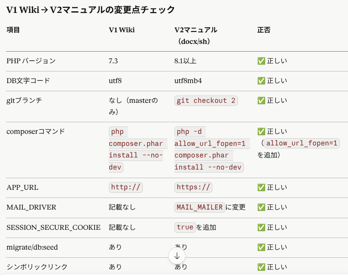Click the green checkmark in PHP バージョン row
The width and height of the screenshot is (348, 278).
(x=261, y=61)
